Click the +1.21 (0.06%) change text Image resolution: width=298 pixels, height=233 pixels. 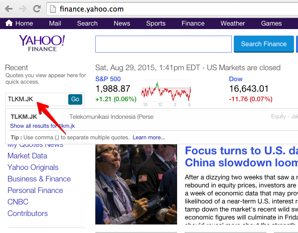(x=116, y=99)
